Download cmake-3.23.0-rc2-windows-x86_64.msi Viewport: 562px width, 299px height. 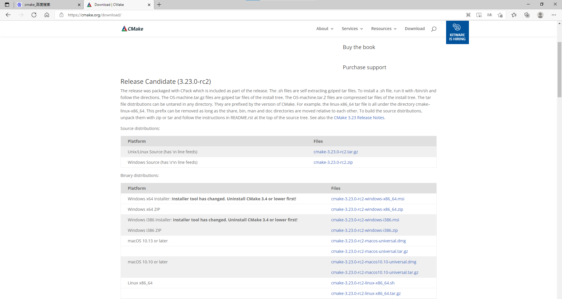tap(368, 199)
